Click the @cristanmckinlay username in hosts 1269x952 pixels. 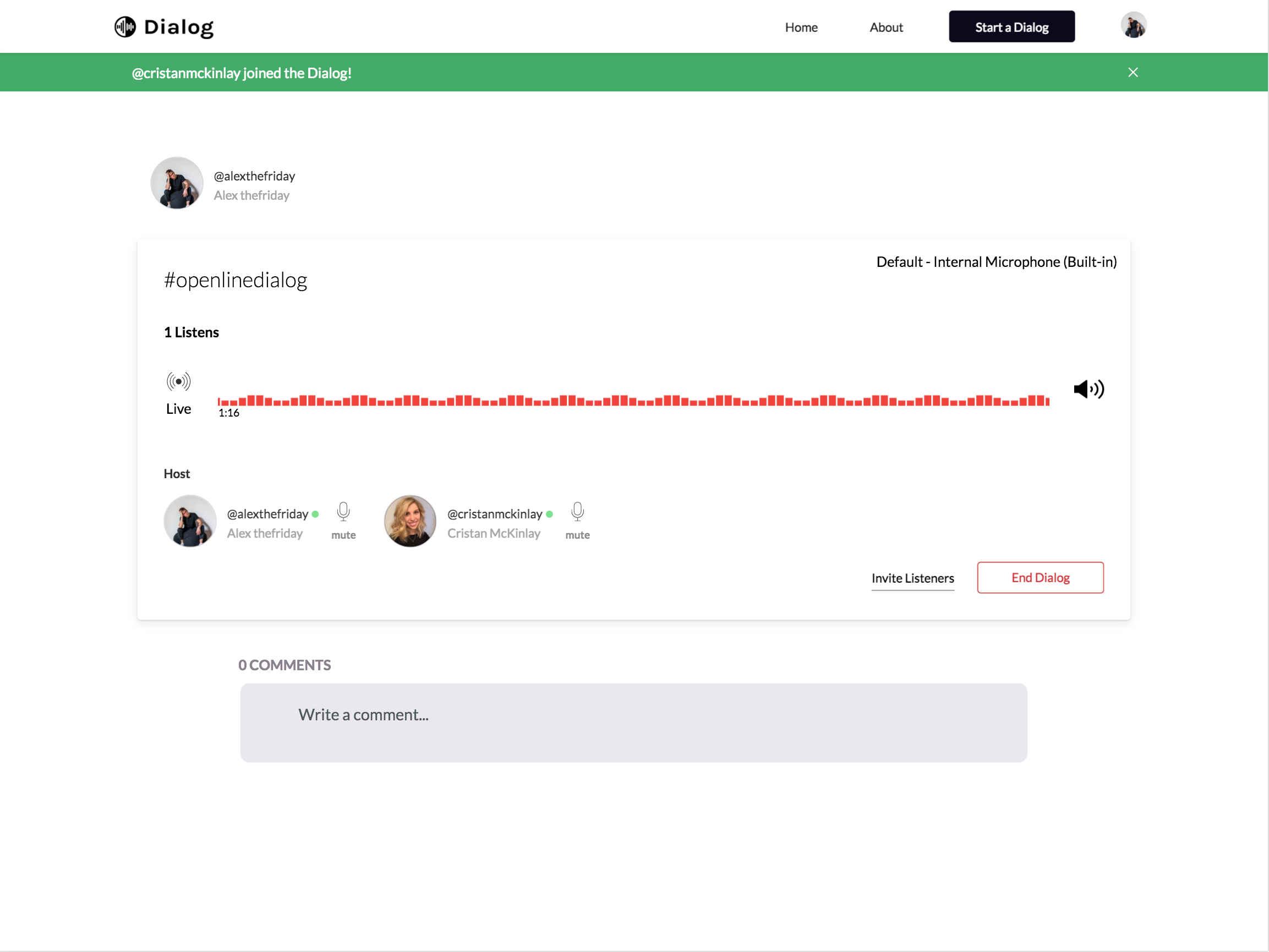tap(495, 514)
